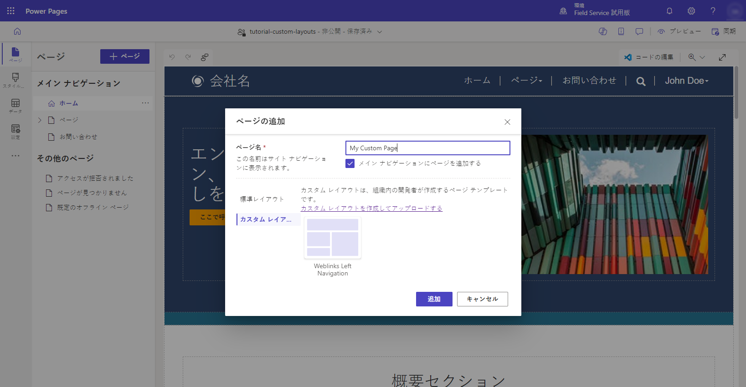
Task: Switch to the Custom layouts tab
Action: pos(268,219)
